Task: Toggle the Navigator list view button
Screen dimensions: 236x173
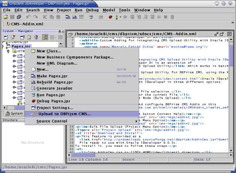Action: (45, 37)
